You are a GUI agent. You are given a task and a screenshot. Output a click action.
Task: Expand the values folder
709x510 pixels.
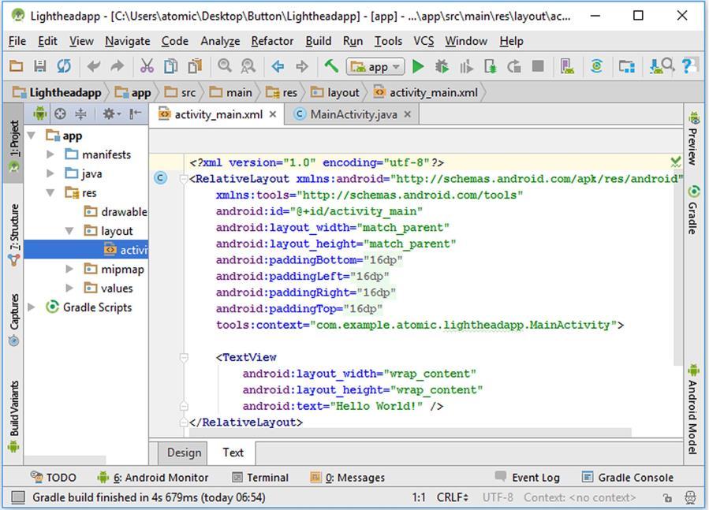pos(69,288)
